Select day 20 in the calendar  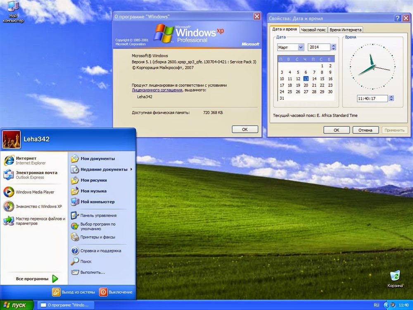[306, 86]
